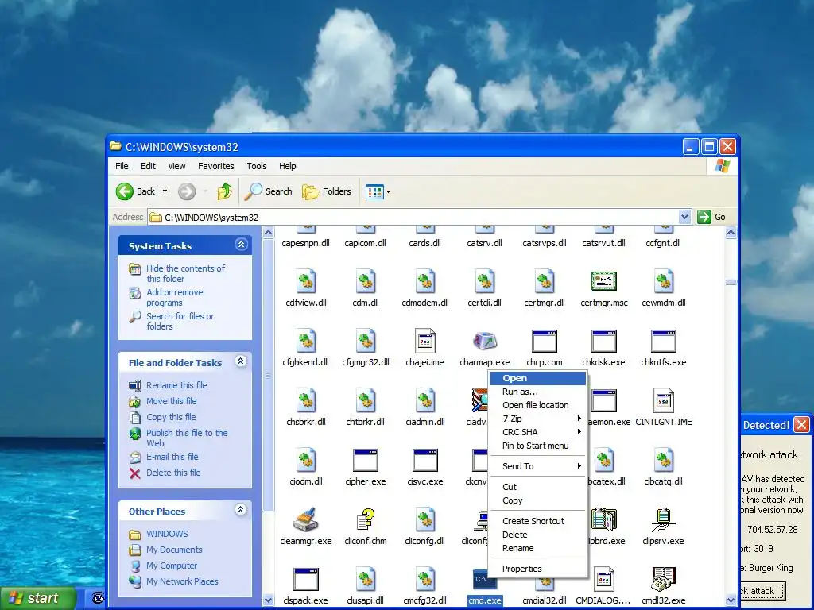The height and width of the screenshot is (610, 814).
Task: Expand the 7-Zip submenu
Action: point(537,419)
